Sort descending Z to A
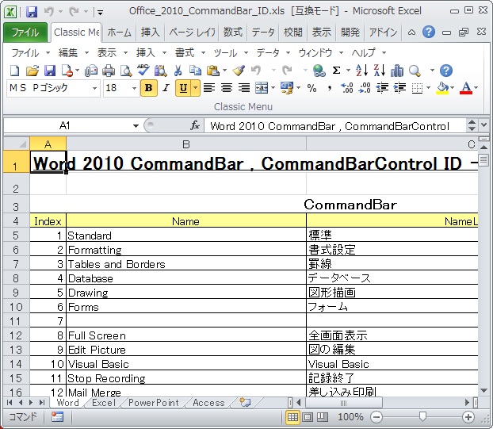Image resolution: width=493 pixels, height=429 pixels. [x=379, y=71]
